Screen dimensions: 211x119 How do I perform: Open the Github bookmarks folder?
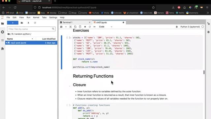(x=63, y=13)
